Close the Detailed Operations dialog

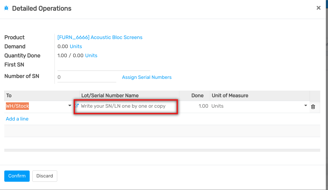coord(318,8)
